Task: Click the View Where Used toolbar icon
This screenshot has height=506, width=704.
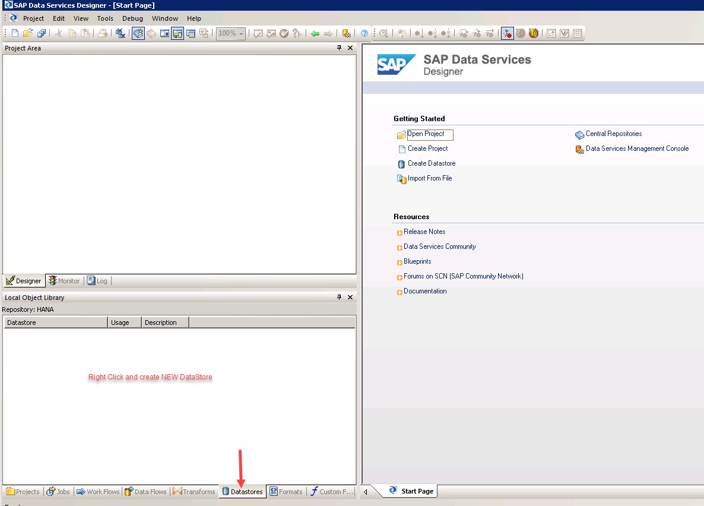Action: 297,33
